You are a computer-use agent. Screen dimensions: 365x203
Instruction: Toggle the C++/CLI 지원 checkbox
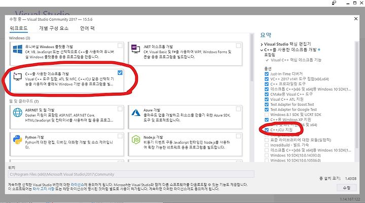pos(267,130)
